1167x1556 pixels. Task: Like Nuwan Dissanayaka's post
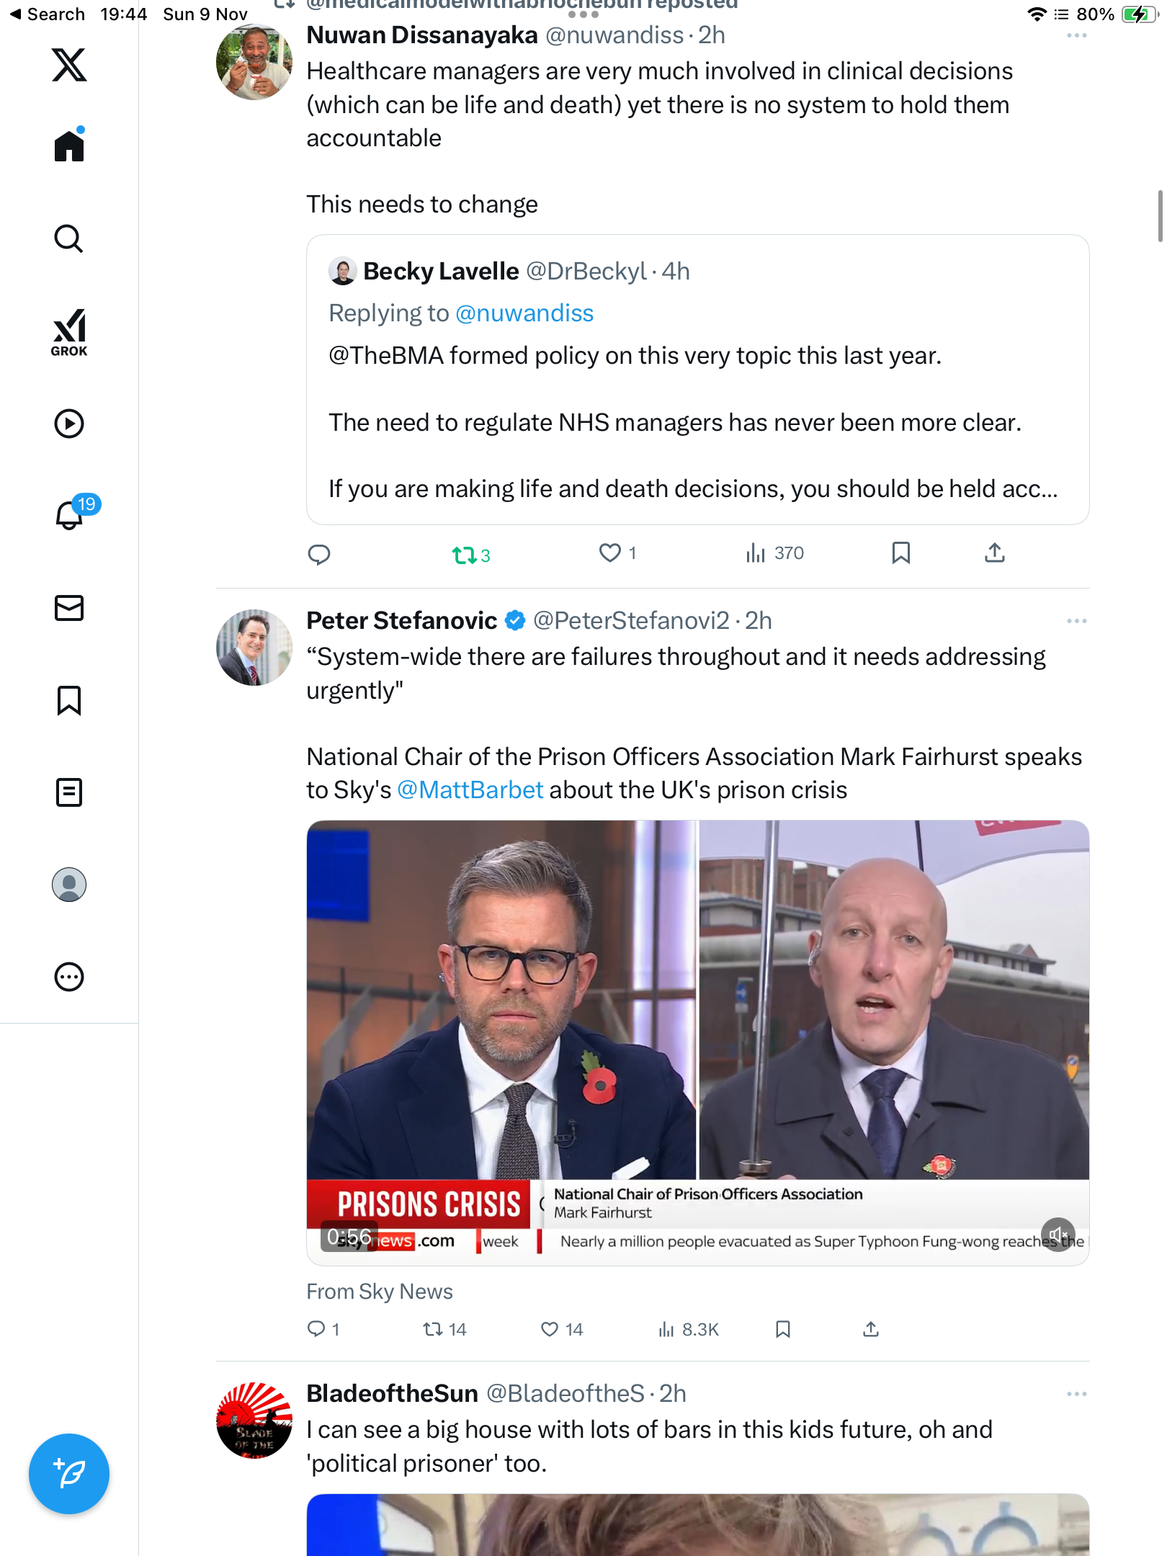[x=610, y=553]
